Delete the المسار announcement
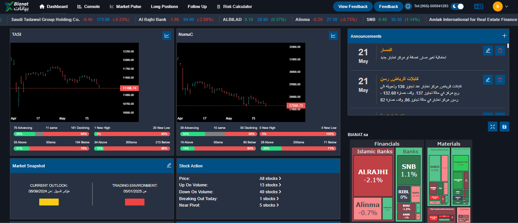 click(x=500, y=50)
